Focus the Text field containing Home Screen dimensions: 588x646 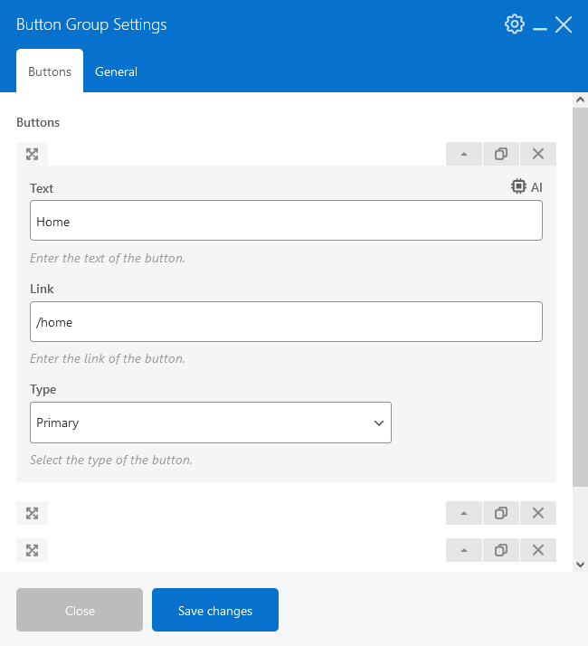[x=286, y=221]
